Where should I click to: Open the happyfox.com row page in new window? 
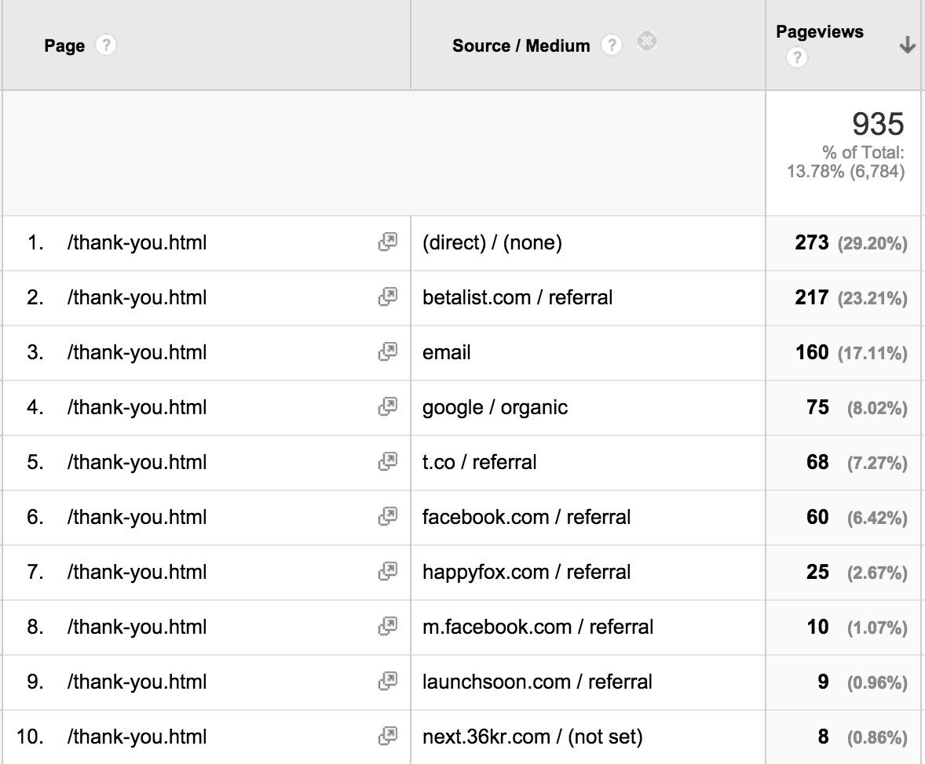point(387,573)
